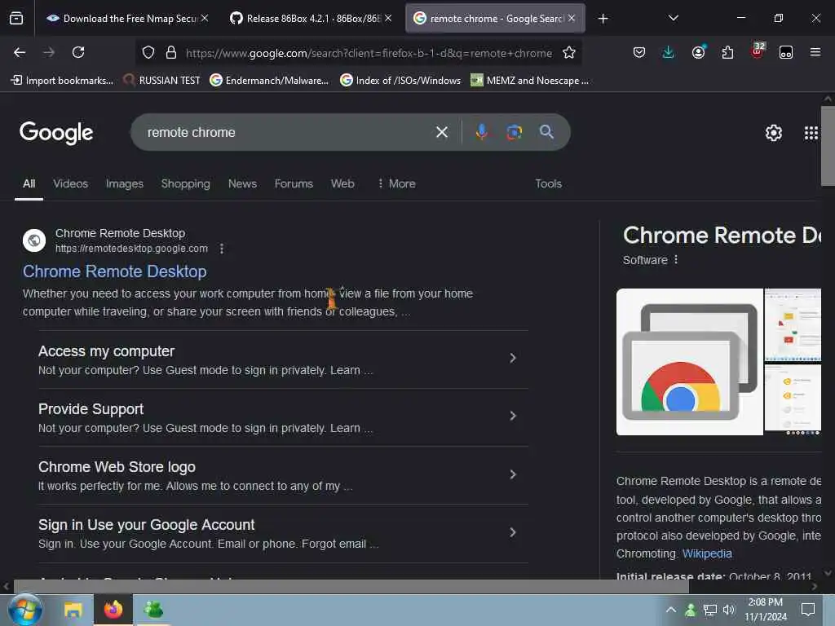Click the horizontal page scrollbar thumb

click(x=351, y=587)
